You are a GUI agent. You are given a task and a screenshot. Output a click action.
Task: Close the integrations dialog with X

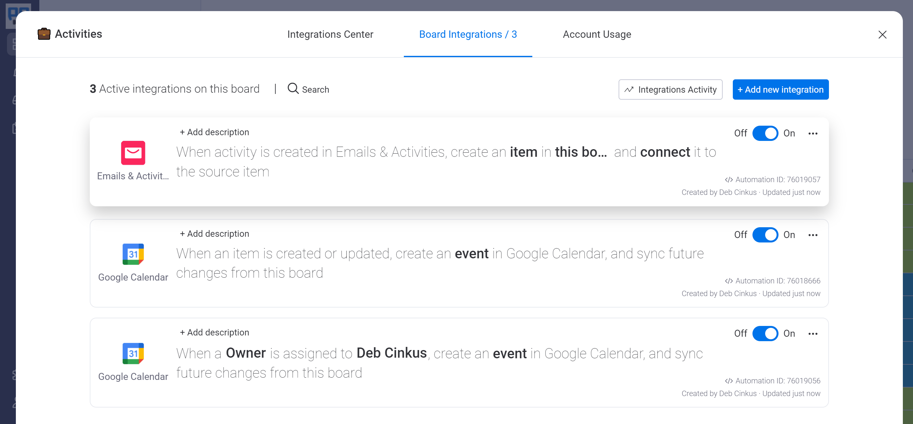(x=882, y=34)
